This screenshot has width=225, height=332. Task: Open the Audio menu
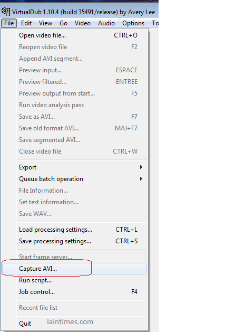pyautogui.click(x=106, y=23)
